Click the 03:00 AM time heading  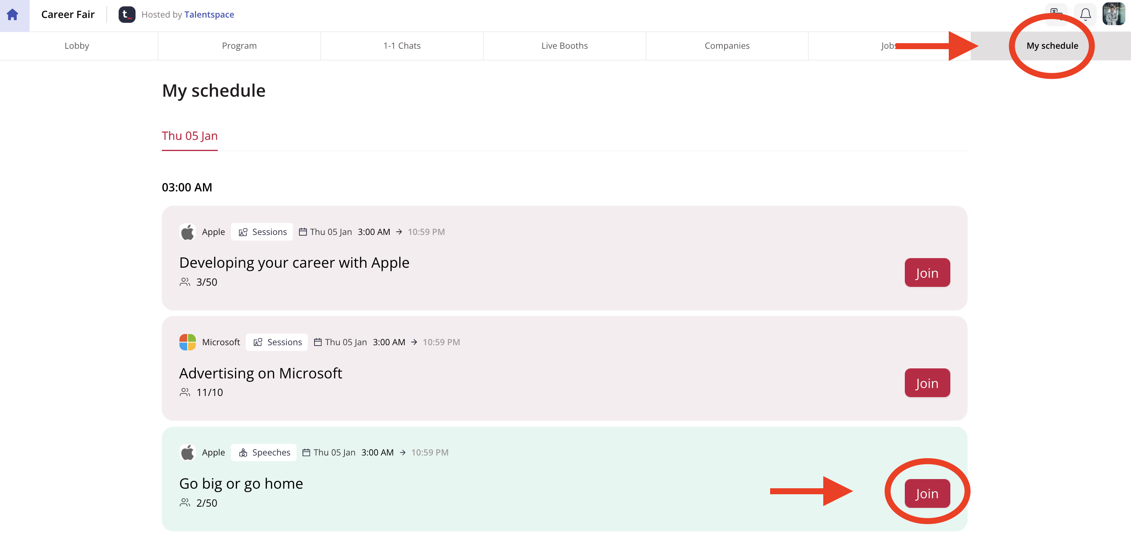click(187, 187)
